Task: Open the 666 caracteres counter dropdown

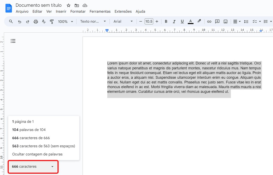Action: pyautogui.click(x=33, y=166)
